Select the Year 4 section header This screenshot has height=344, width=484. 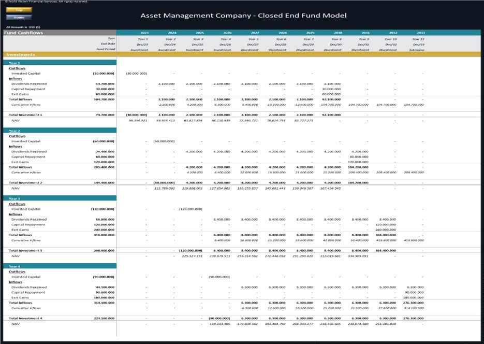(16, 266)
